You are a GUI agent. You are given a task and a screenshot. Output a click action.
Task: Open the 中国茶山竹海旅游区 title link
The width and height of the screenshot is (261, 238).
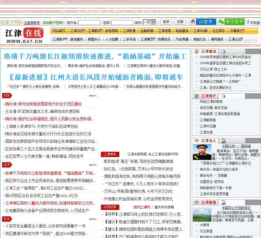pyautogui.click(x=236, y=208)
